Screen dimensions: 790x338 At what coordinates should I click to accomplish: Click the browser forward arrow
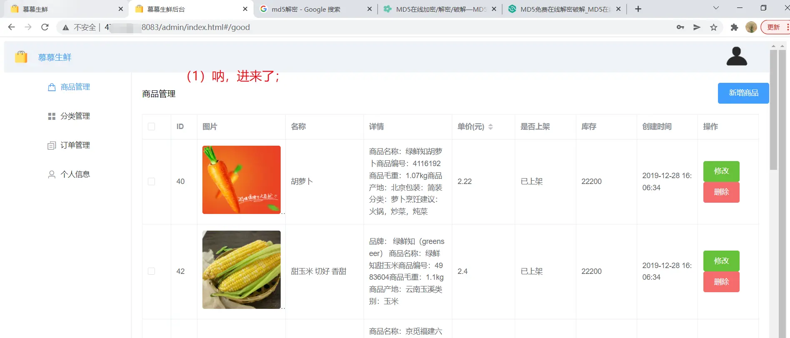[x=28, y=27]
